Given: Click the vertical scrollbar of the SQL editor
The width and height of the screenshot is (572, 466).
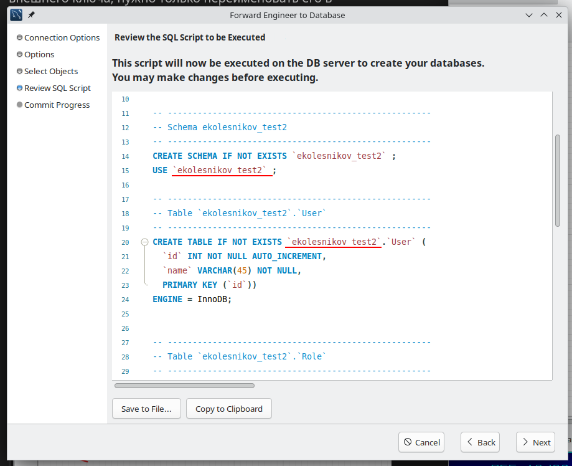Looking at the screenshot, I should 557,181.
